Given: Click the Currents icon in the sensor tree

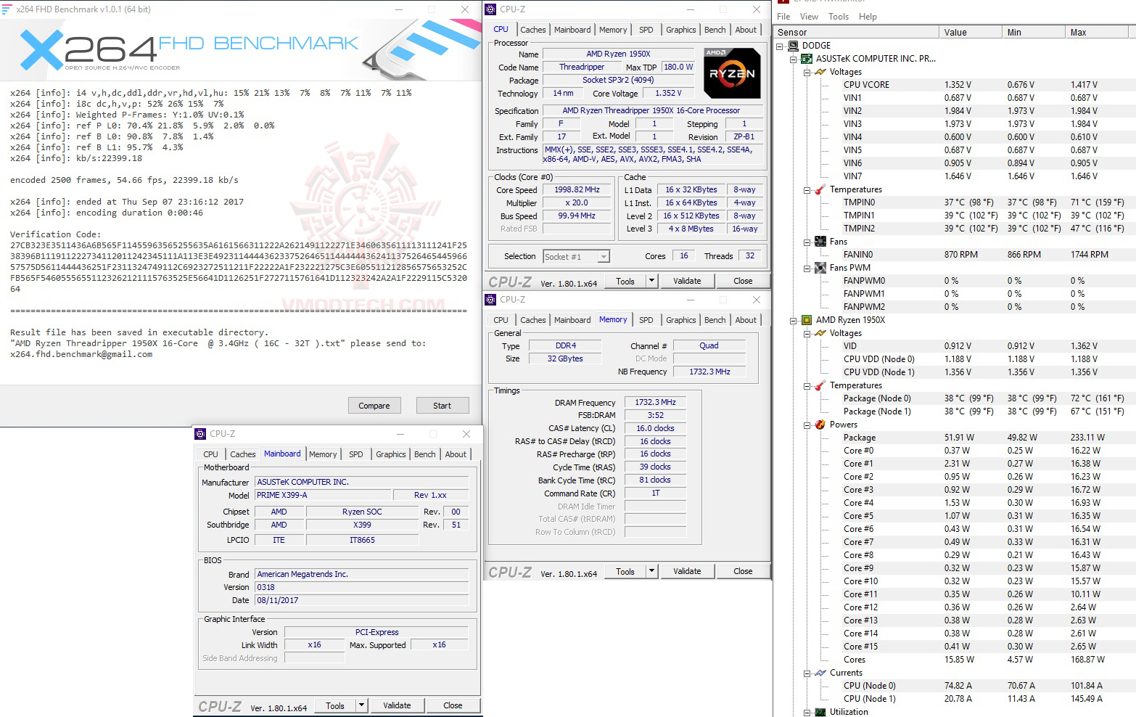Looking at the screenshot, I should click(819, 673).
